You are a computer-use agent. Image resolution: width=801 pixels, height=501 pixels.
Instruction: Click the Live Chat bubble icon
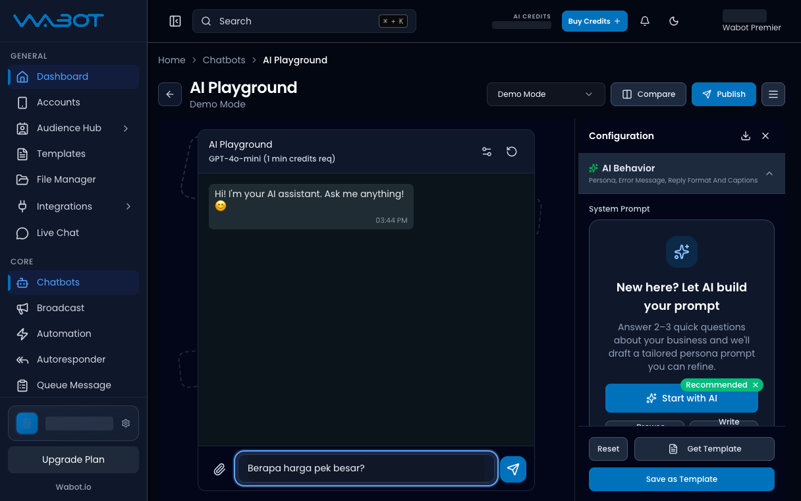click(x=22, y=233)
